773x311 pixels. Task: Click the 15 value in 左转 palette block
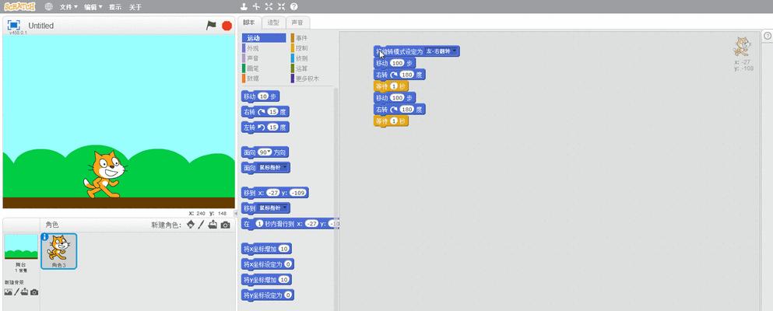(x=272, y=128)
